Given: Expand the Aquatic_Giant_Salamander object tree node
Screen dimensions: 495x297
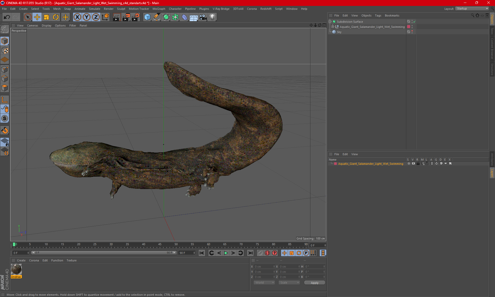Looking at the screenshot, I should click(x=333, y=27).
